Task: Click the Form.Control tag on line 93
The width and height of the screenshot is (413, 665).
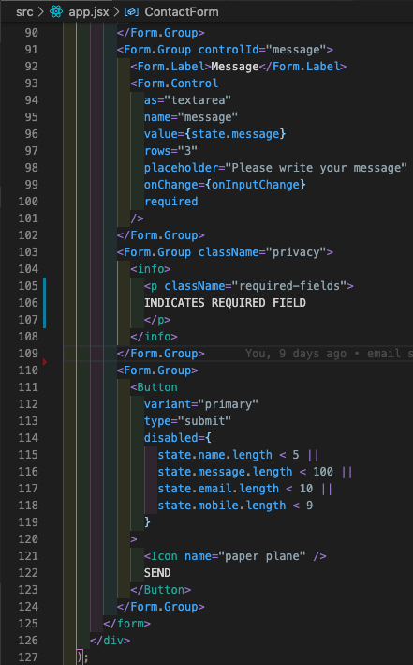Action: (174, 83)
